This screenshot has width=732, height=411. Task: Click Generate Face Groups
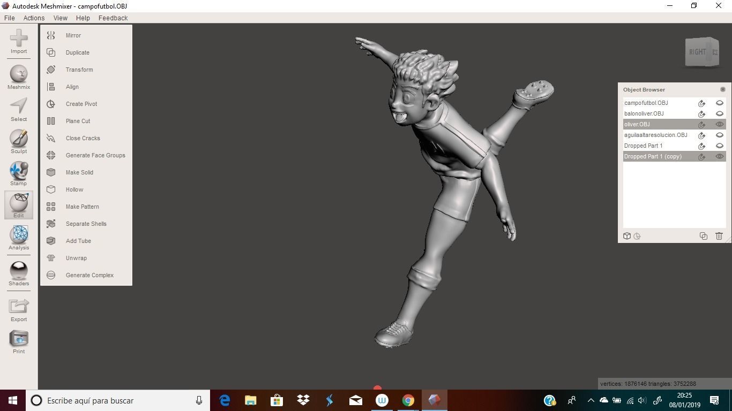(95, 155)
